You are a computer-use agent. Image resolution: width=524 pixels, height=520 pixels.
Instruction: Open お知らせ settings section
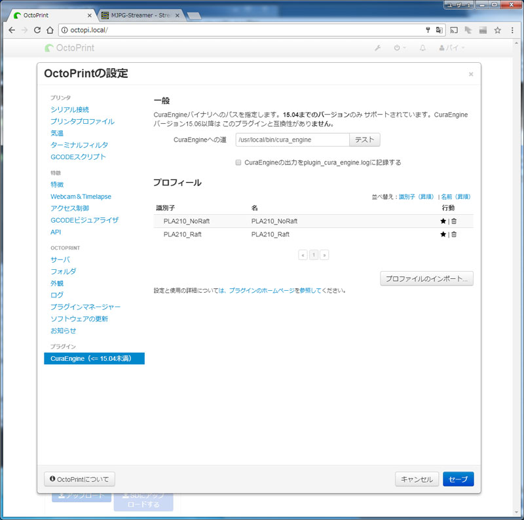tap(63, 331)
